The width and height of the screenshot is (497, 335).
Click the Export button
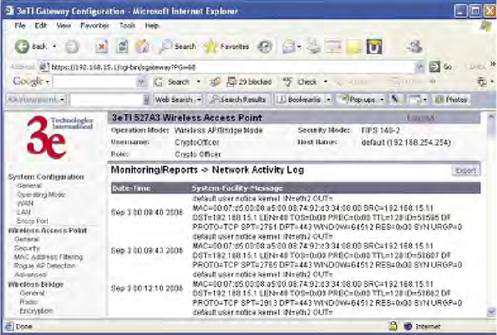pos(466,170)
